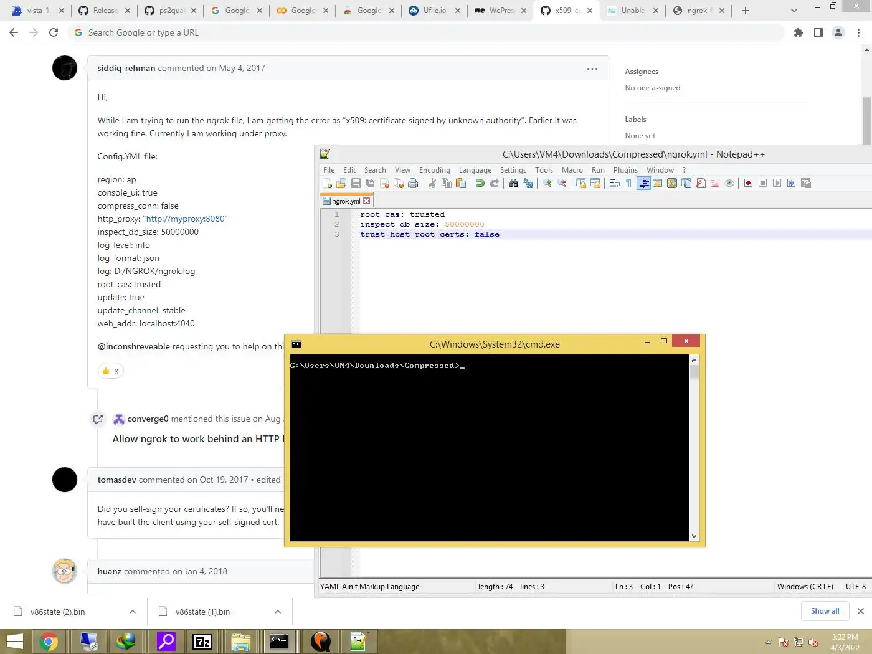This screenshot has width=872, height=654.
Task: Click the thumbs-up 8 reaction button
Action: click(111, 371)
